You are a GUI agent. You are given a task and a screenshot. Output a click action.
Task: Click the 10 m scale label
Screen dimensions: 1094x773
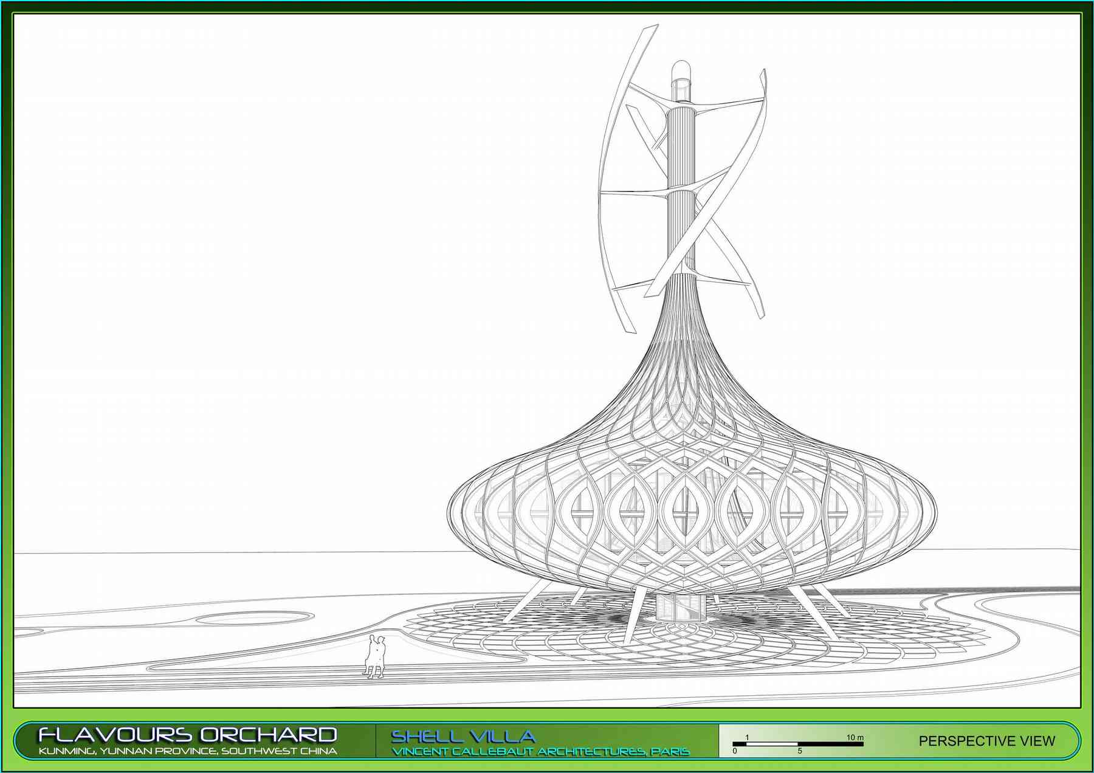(855, 737)
